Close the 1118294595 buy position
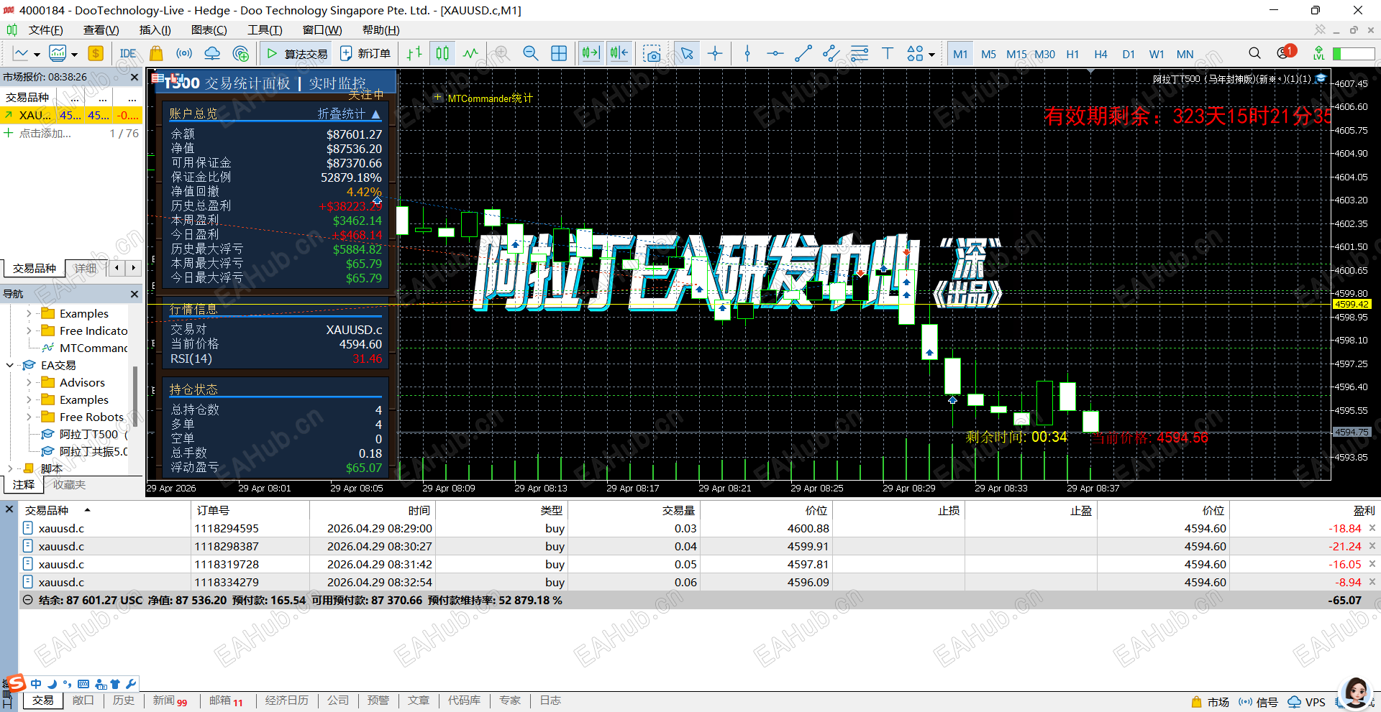Viewport: 1381px width, 712px height. [x=1372, y=528]
